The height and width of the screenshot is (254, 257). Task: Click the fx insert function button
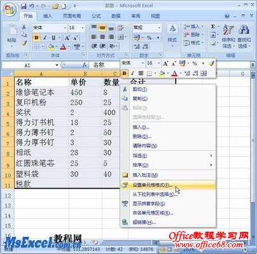coord(85,65)
